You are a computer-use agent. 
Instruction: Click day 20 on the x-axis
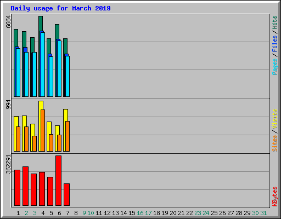pos(173,213)
